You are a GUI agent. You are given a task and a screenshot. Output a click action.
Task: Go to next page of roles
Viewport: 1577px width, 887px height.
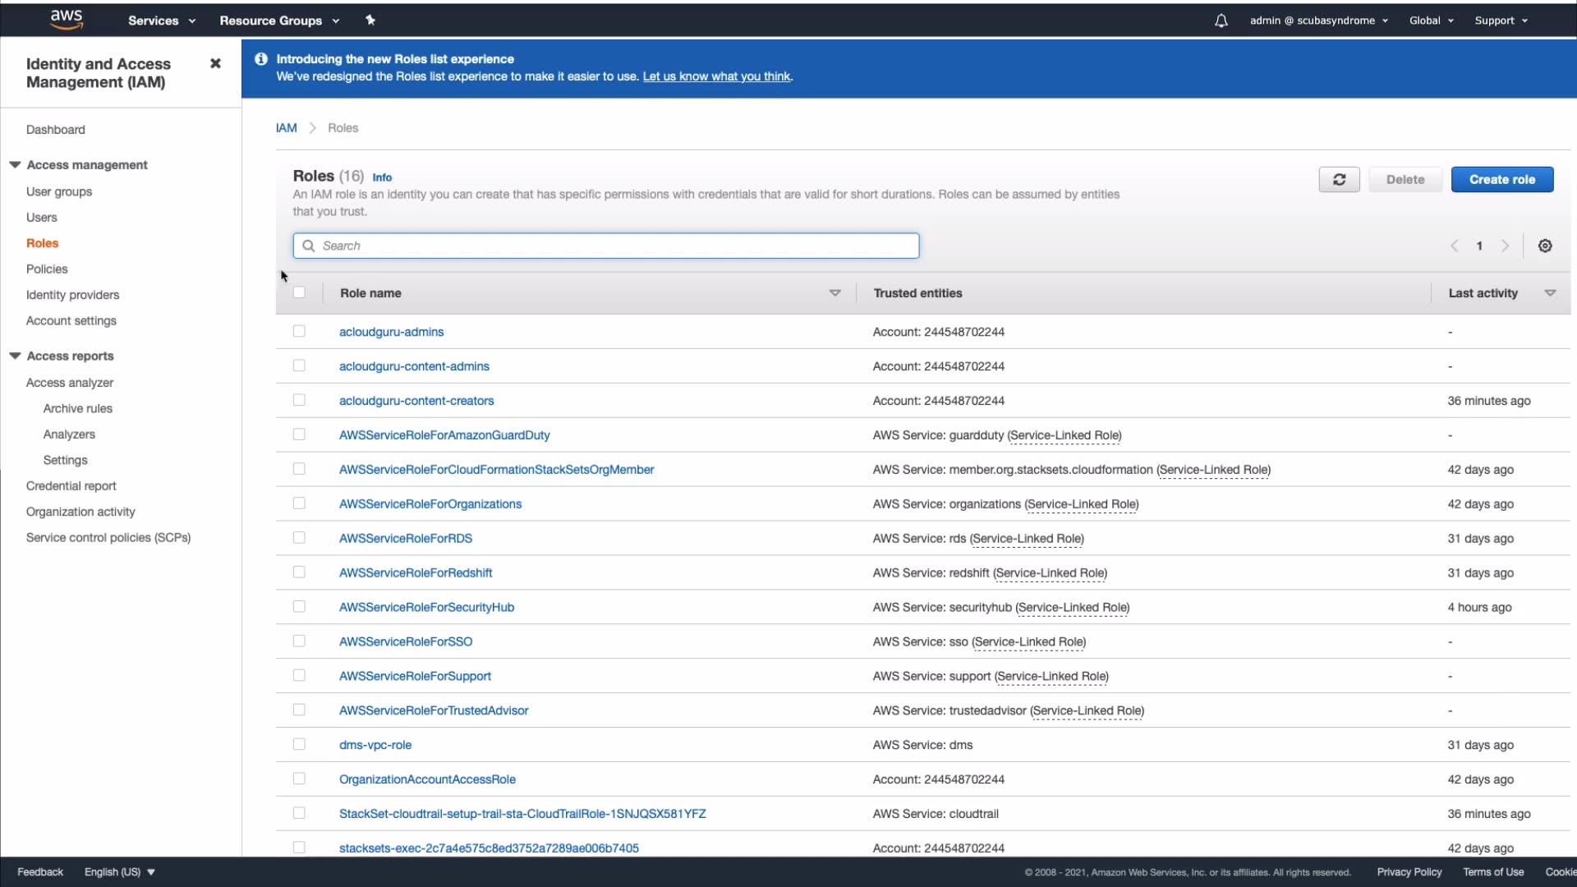pyautogui.click(x=1505, y=246)
